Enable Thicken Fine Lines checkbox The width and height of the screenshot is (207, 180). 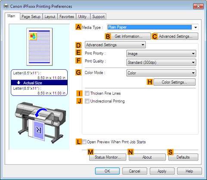[87, 93]
